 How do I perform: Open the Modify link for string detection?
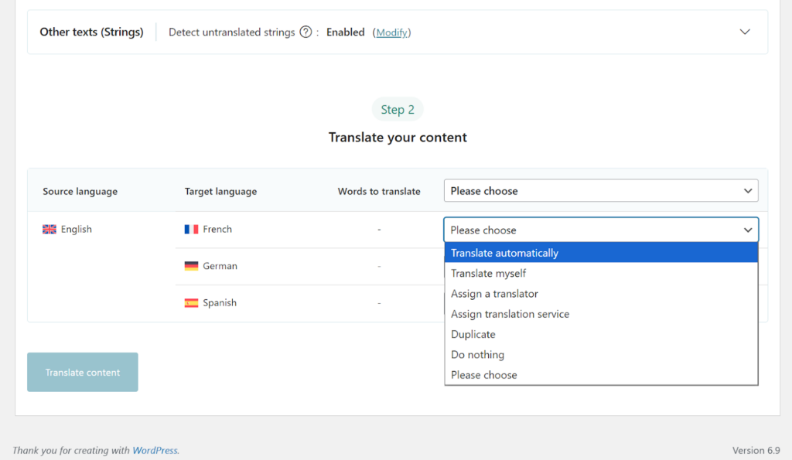tap(391, 32)
